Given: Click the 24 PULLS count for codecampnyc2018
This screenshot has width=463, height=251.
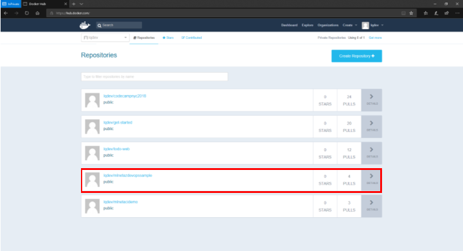Looking at the screenshot, I should pos(349,100).
